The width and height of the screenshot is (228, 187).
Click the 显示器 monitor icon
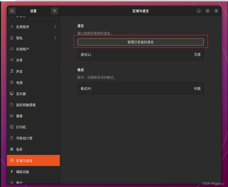[x=12, y=94]
